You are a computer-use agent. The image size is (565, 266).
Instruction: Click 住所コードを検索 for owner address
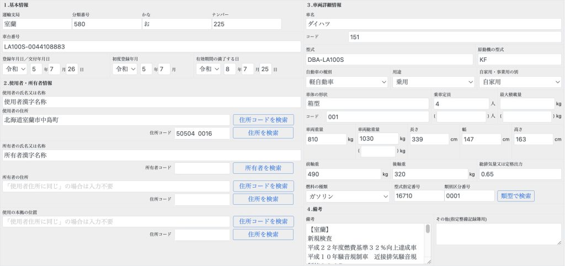(263, 187)
